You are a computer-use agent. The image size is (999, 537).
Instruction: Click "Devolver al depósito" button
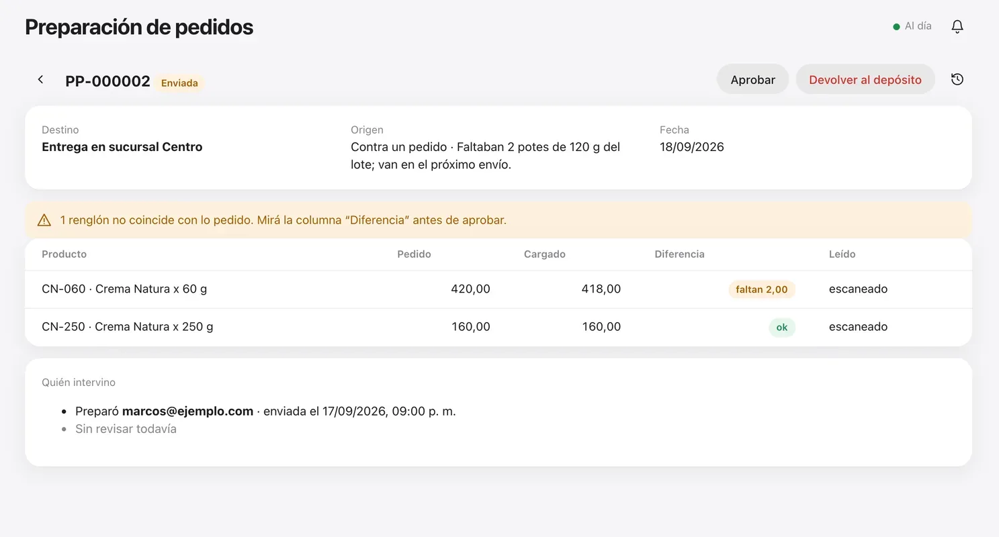(x=865, y=79)
